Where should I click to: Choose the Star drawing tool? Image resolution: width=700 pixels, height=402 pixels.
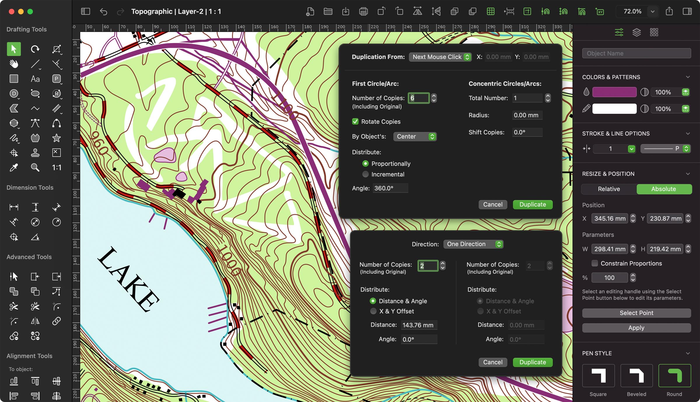tap(56, 138)
